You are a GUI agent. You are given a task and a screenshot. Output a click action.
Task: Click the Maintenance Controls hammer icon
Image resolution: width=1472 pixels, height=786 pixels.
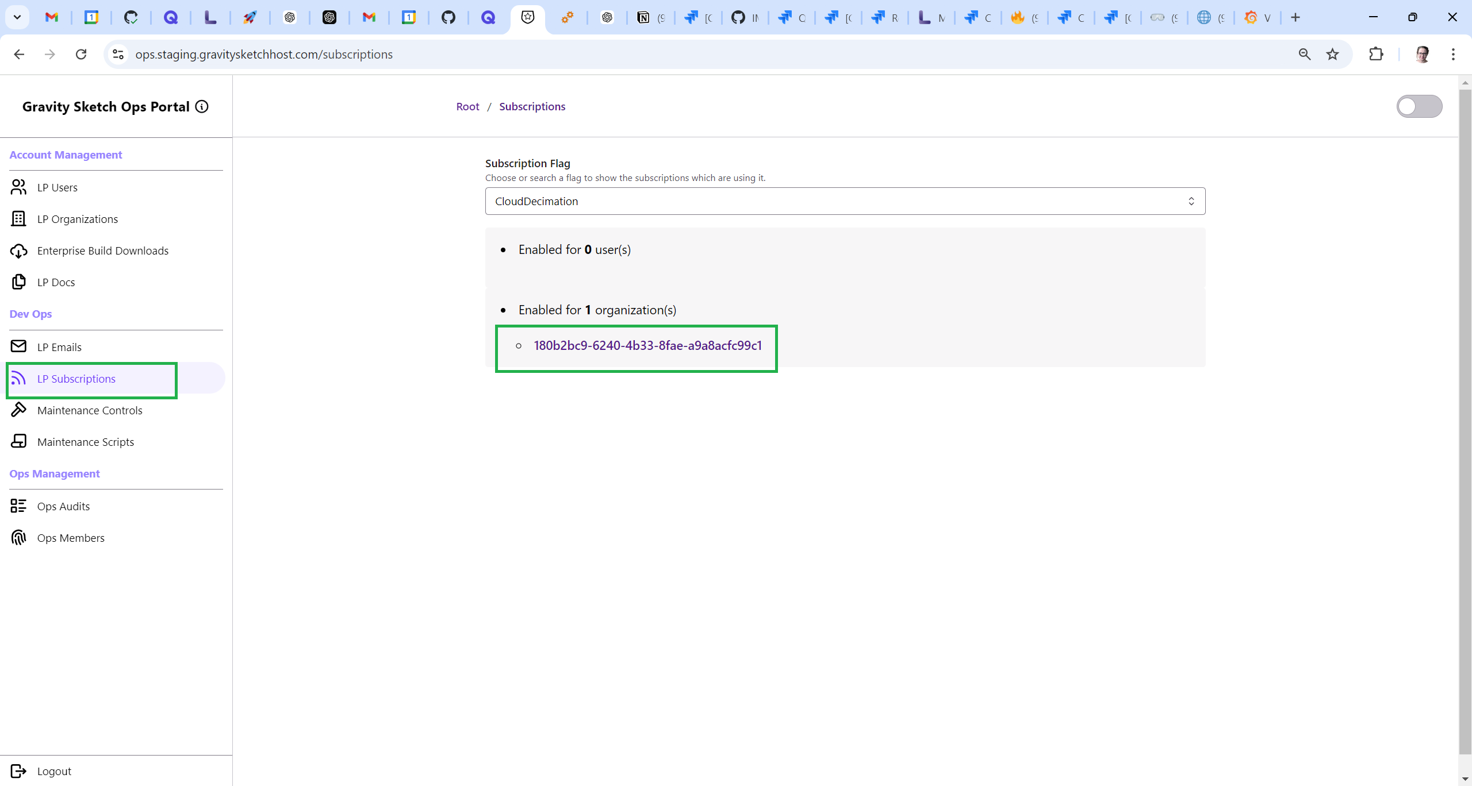click(x=18, y=410)
